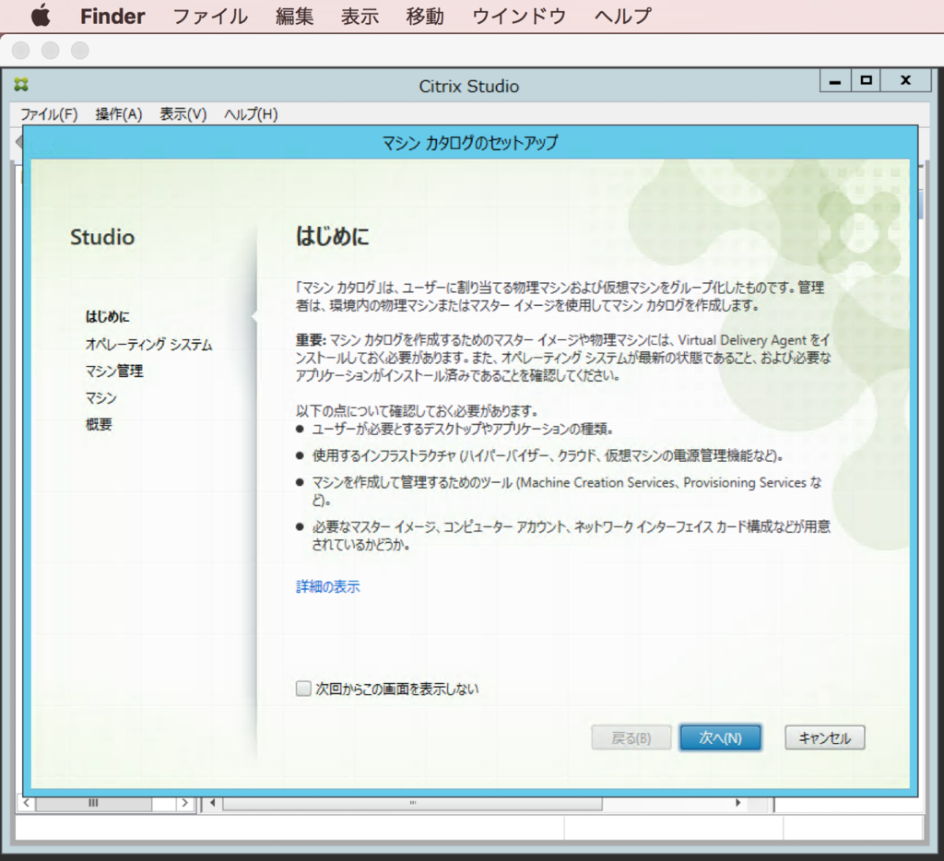
Task: Select the はじめに wizard step
Action: point(107,317)
